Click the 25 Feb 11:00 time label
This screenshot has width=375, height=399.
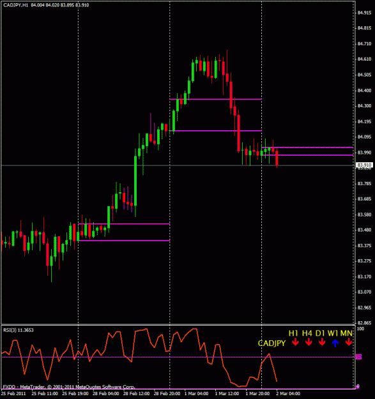45,393
